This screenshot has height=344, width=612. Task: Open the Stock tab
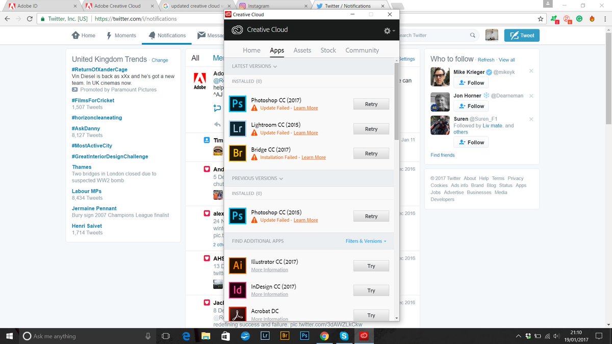(328, 50)
